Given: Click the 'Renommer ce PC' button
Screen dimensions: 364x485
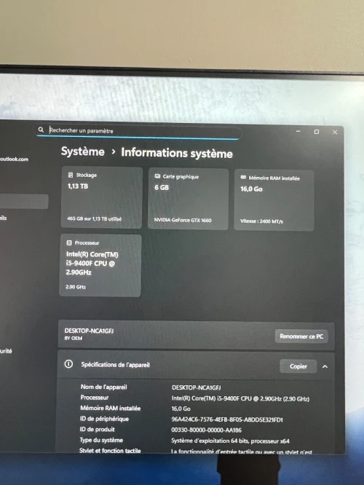Looking at the screenshot, I should pyautogui.click(x=301, y=336).
